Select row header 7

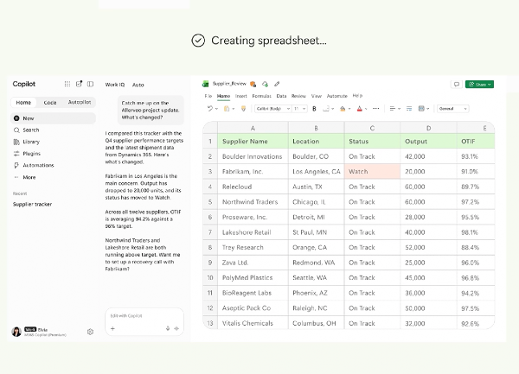coord(210,232)
